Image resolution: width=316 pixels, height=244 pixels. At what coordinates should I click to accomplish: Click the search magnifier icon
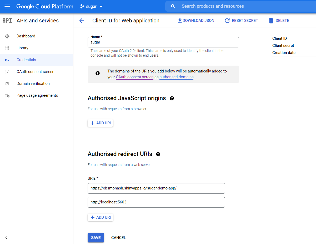173,6
